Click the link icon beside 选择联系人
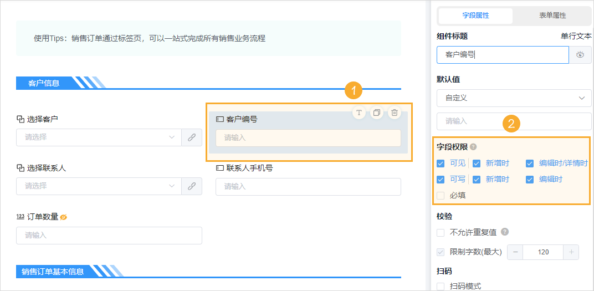594x291 pixels. [192, 186]
